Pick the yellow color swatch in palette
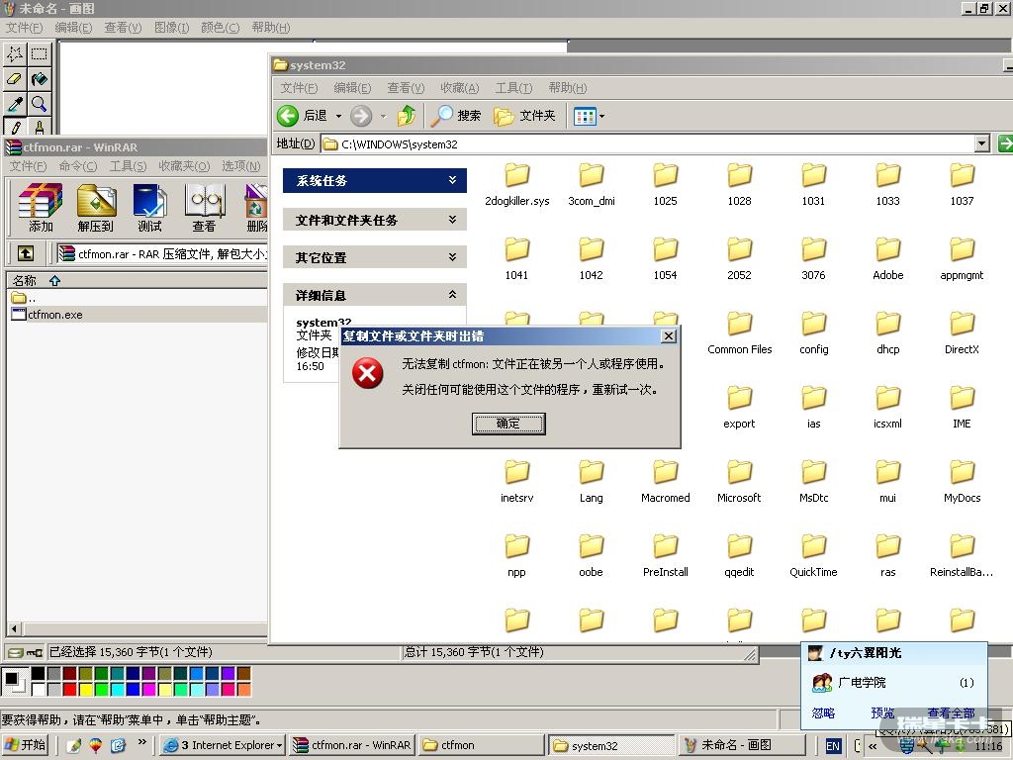This screenshot has width=1013, height=760. point(85,690)
